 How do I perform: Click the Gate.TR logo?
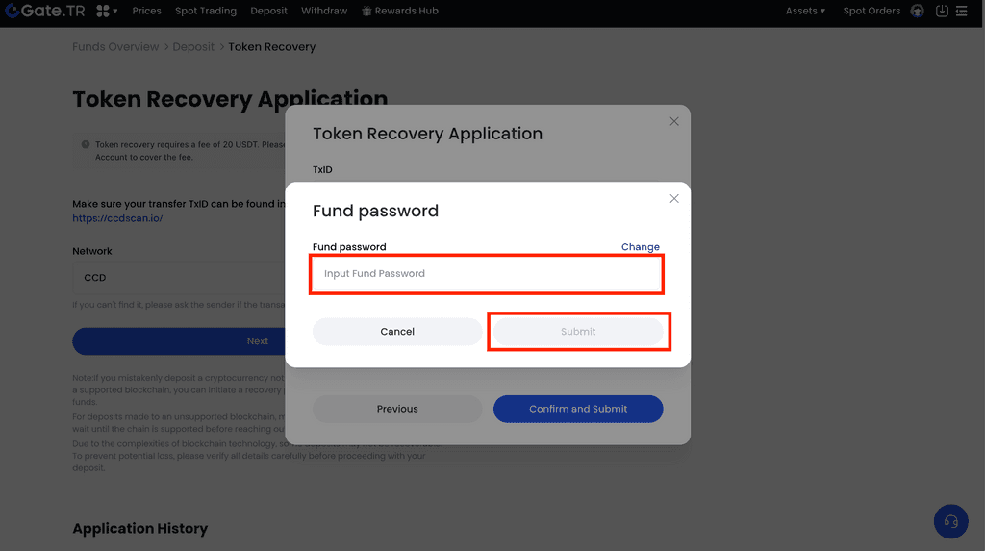[45, 11]
